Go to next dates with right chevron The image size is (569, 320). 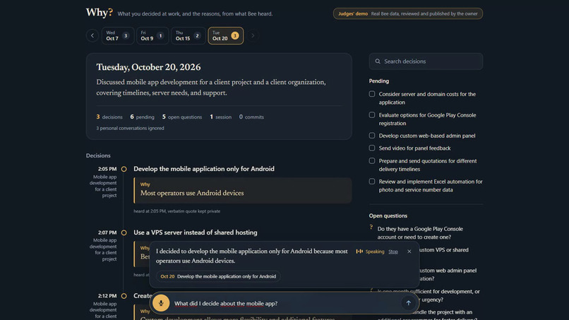[x=253, y=35]
